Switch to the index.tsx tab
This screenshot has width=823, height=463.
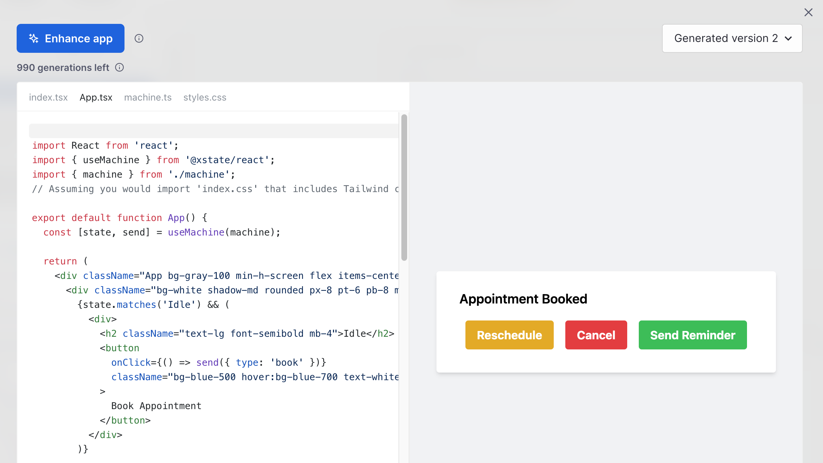pos(47,97)
